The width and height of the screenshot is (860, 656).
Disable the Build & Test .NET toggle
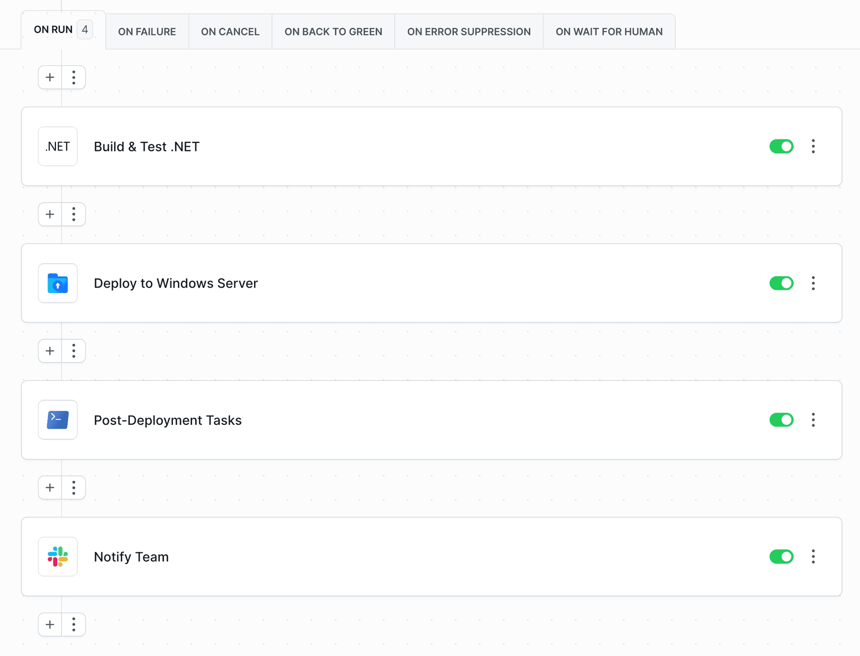[782, 147]
